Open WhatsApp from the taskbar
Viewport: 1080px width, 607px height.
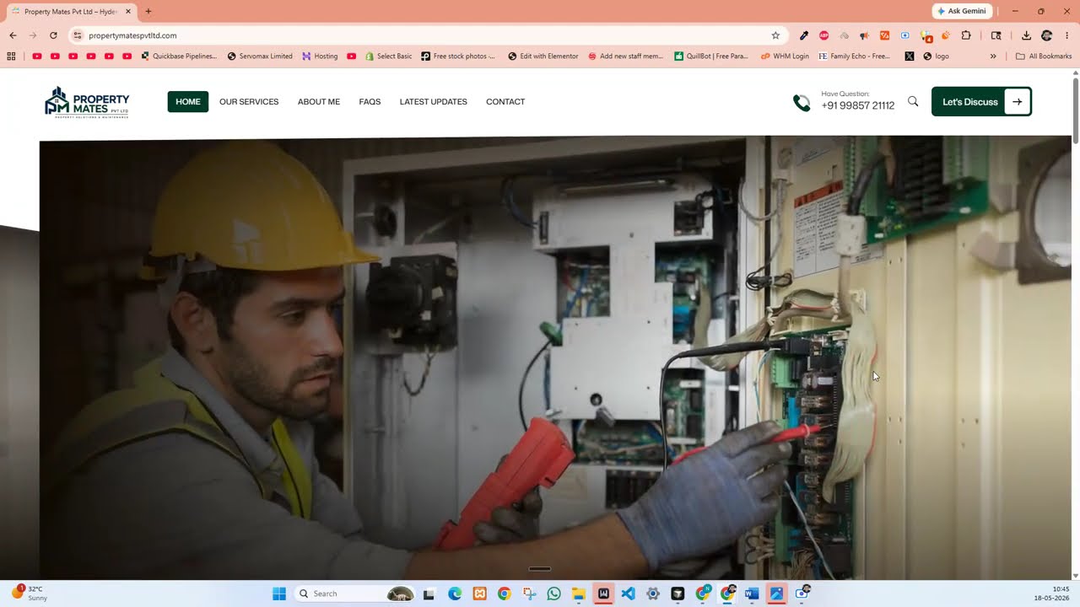553,594
